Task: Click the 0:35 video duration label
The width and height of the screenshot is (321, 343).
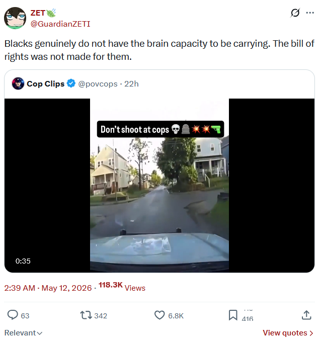Action: pos(23,261)
